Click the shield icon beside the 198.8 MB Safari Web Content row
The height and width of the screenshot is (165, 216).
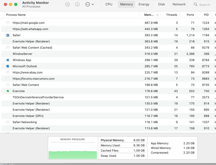click(x=8, y=85)
